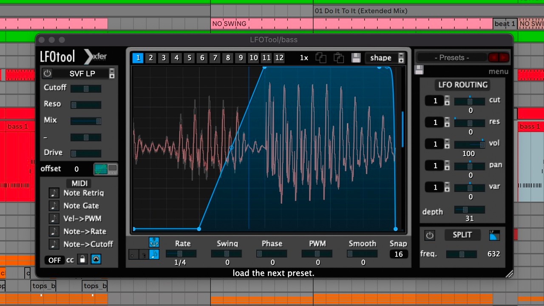Adjust the Cutoff slider
This screenshot has height=306, width=544.
pyautogui.click(x=86, y=88)
